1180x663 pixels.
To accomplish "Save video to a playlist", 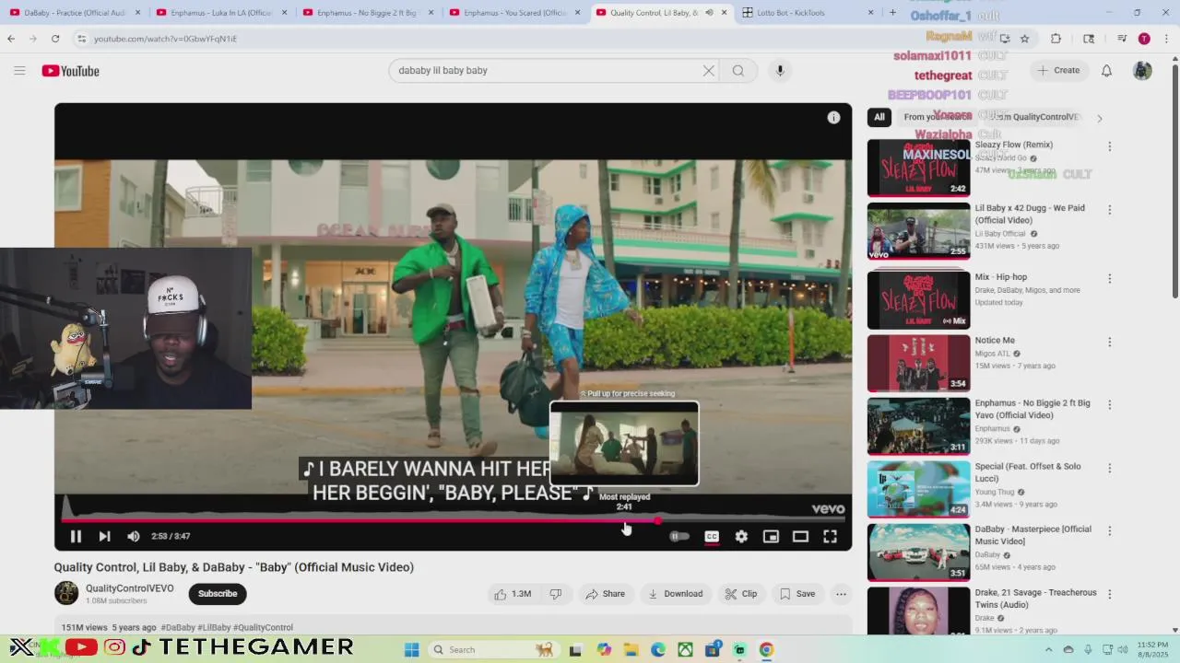I will [797, 594].
